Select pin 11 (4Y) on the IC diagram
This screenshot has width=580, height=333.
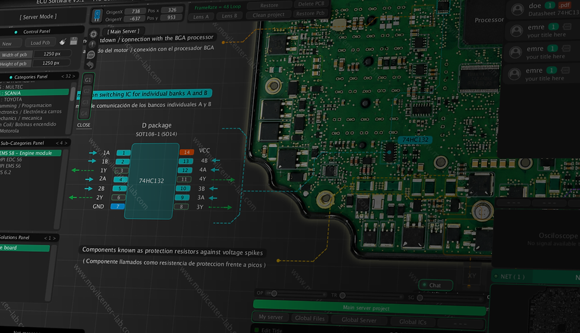point(184,180)
